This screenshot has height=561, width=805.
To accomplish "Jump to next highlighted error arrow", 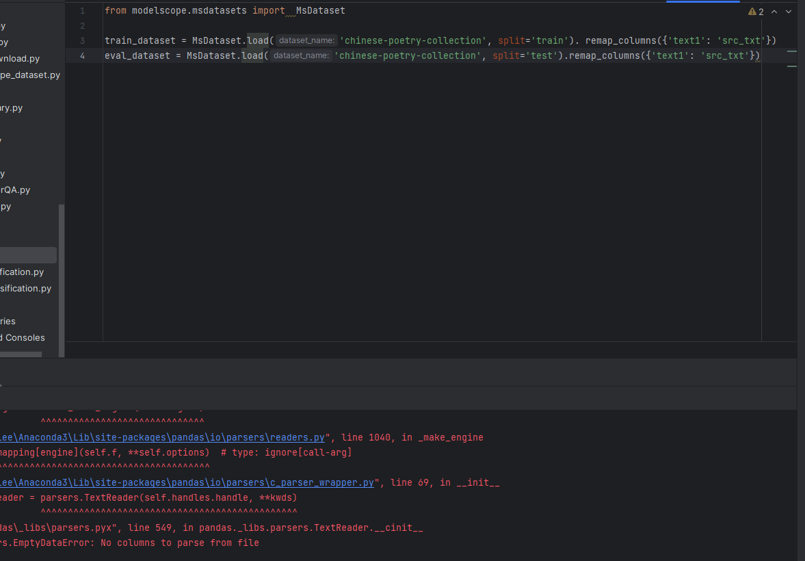I will coord(789,12).
